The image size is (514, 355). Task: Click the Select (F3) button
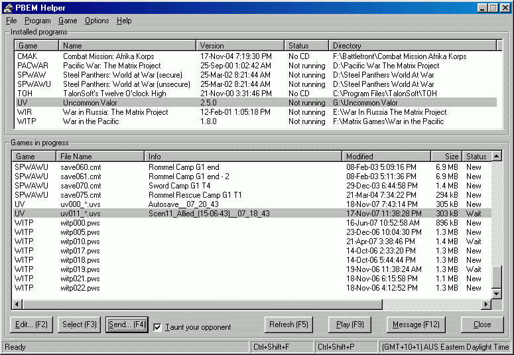[x=80, y=325]
